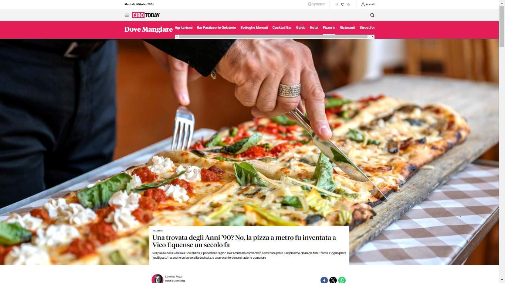Select system theme monitor icon

(x=343, y=4)
